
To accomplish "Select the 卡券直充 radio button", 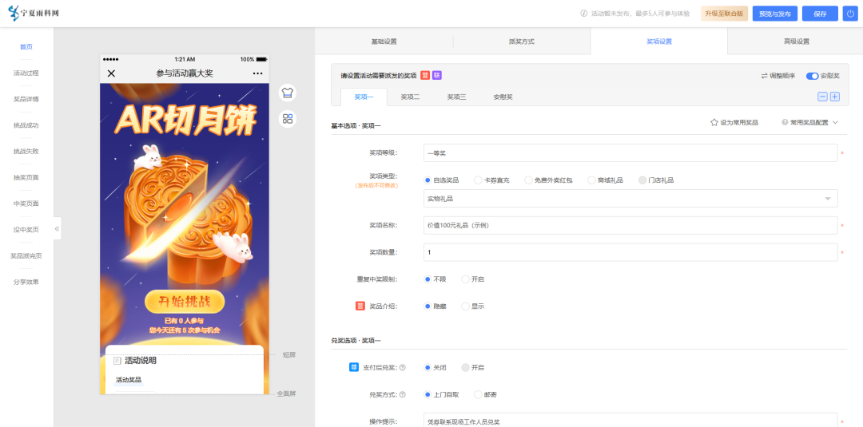I will tap(478, 180).
